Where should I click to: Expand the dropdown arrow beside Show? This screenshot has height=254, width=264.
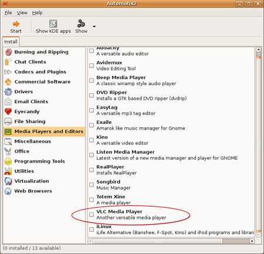(x=94, y=26)
